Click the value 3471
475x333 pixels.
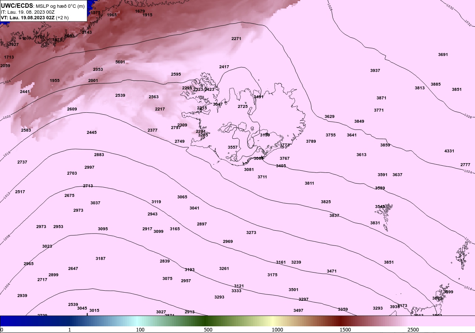coord(332,271)
